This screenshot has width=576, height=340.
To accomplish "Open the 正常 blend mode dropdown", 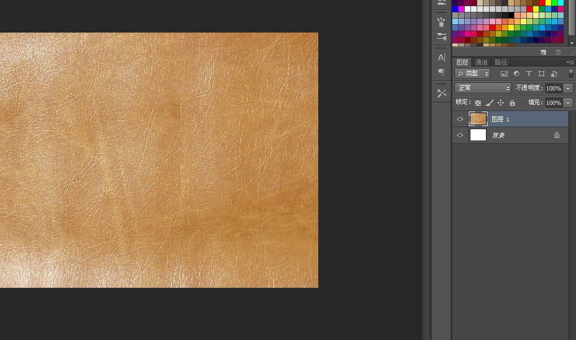I will 483,88.
